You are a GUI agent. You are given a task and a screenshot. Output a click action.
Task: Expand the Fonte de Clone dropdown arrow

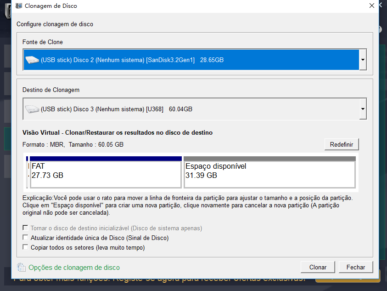click(363, 60)
